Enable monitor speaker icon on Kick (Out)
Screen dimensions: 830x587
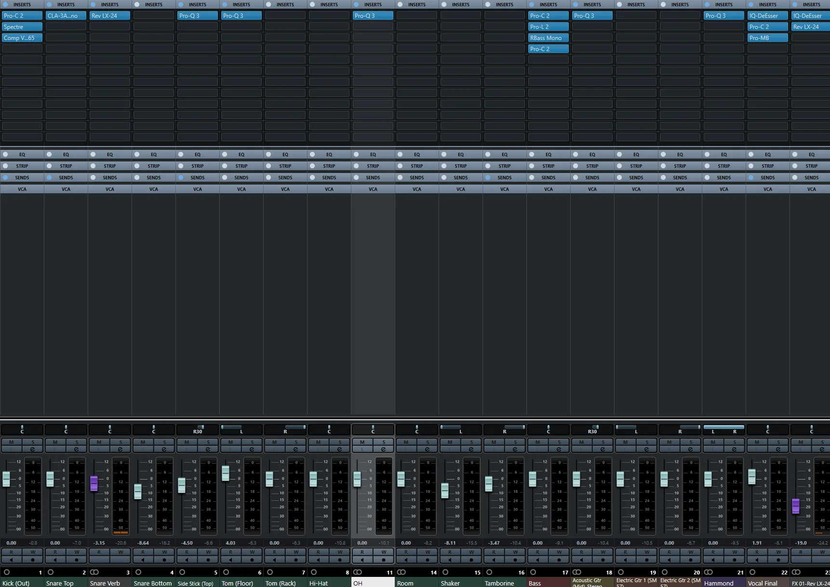12,560
